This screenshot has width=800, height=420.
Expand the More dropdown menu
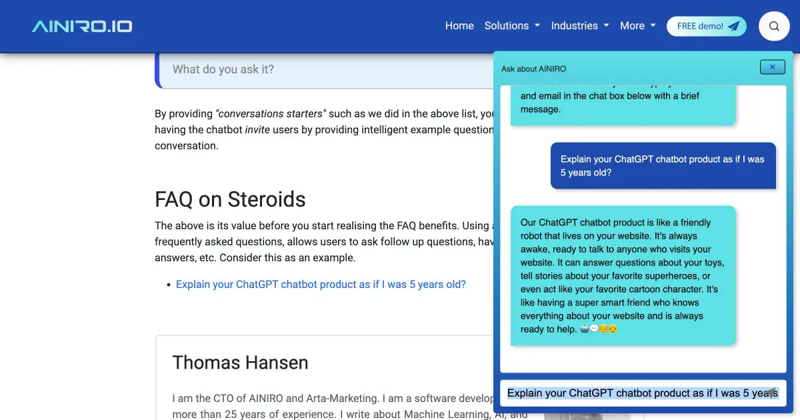click(x=638, y=26)
